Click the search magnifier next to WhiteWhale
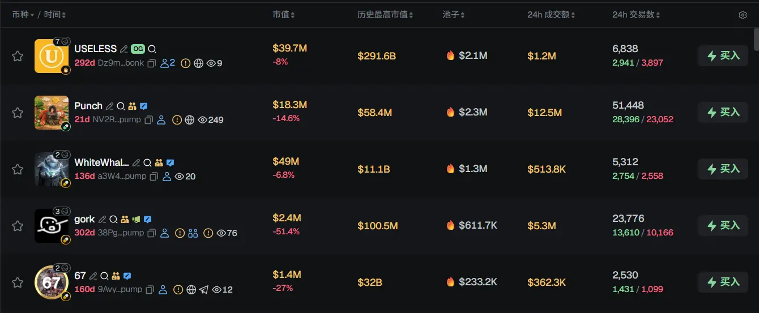 tap(147, 162)
